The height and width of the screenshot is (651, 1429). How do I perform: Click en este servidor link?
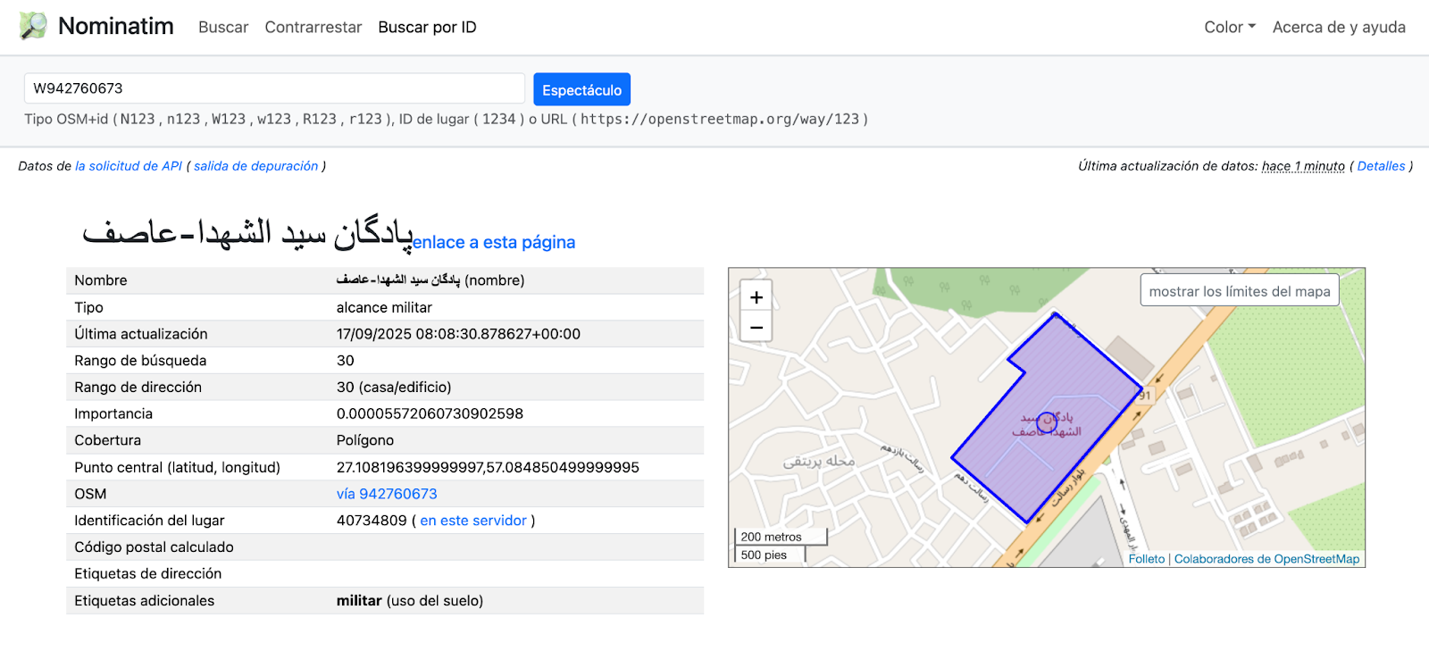pyautogui.click(x=473, y=521)
